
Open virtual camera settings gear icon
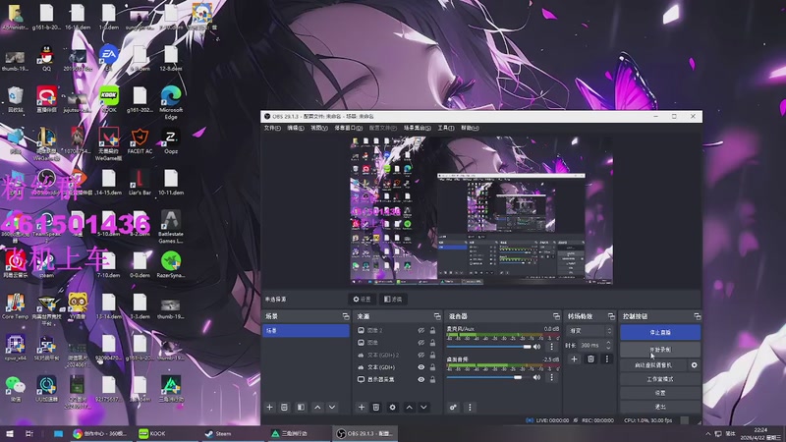click(x=695, y=365)
